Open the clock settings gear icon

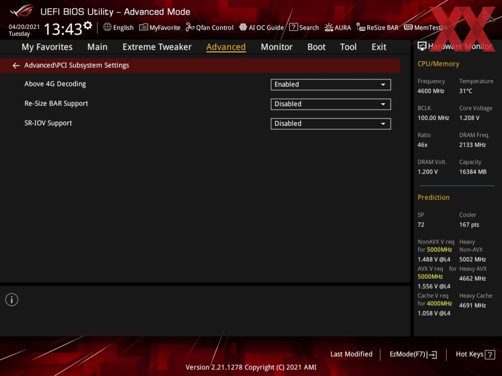point(88,25)
